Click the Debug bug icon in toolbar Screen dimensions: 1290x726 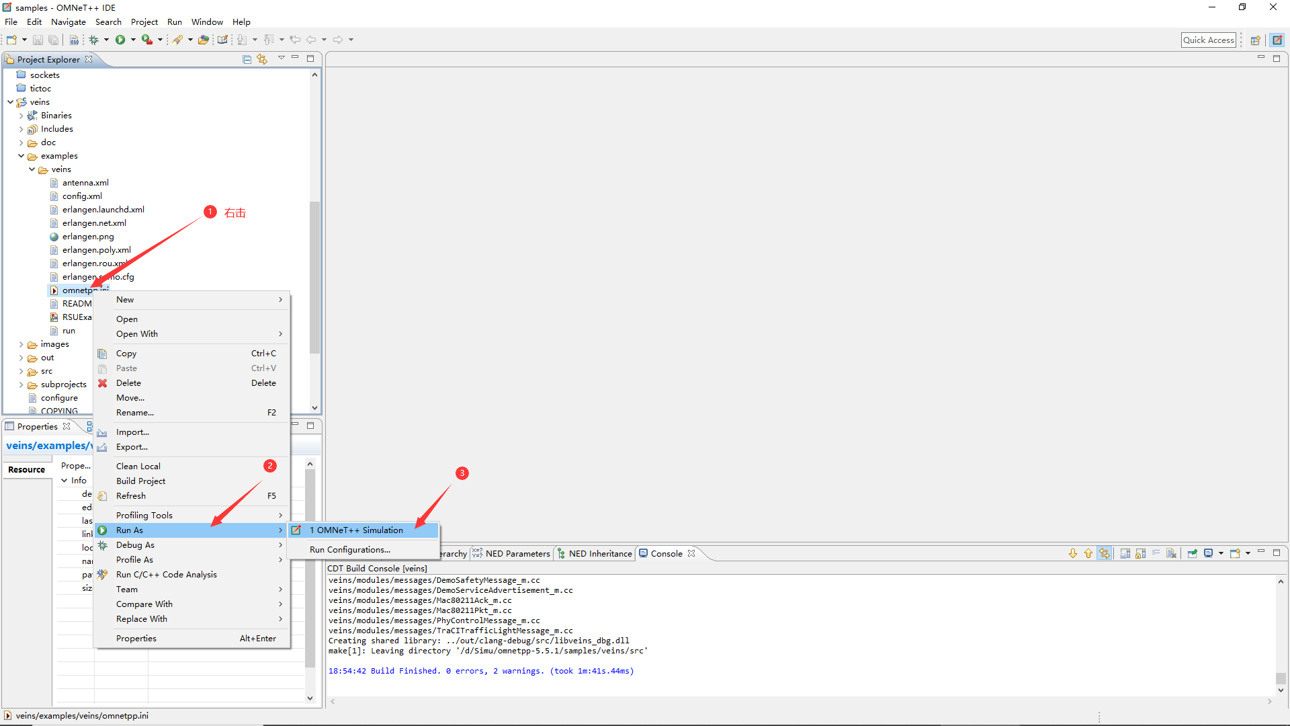point(94,40)
